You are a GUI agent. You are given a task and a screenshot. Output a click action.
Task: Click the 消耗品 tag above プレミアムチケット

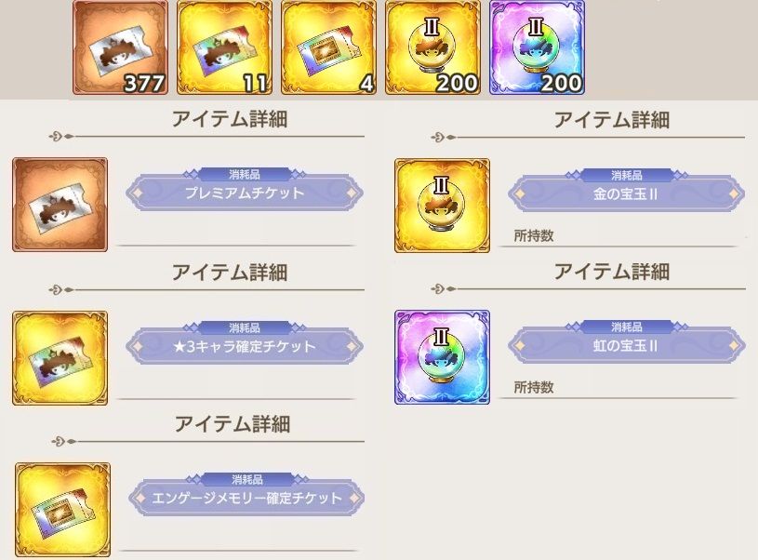point(245,174)
